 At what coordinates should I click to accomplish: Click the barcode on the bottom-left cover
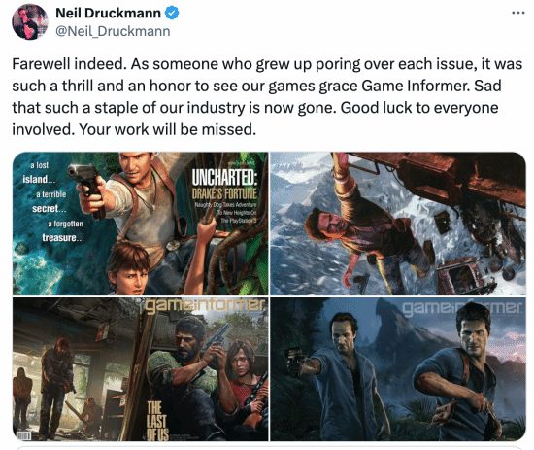coord(23,435)
